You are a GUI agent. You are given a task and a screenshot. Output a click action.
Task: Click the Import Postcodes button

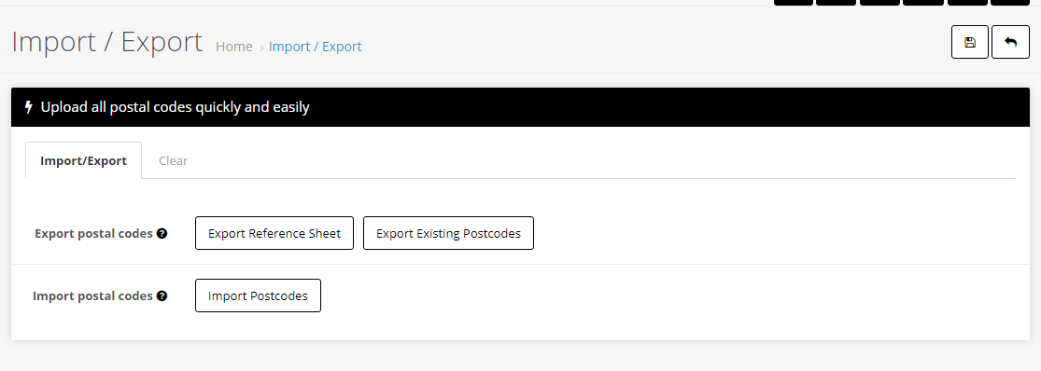click(258, 295)
